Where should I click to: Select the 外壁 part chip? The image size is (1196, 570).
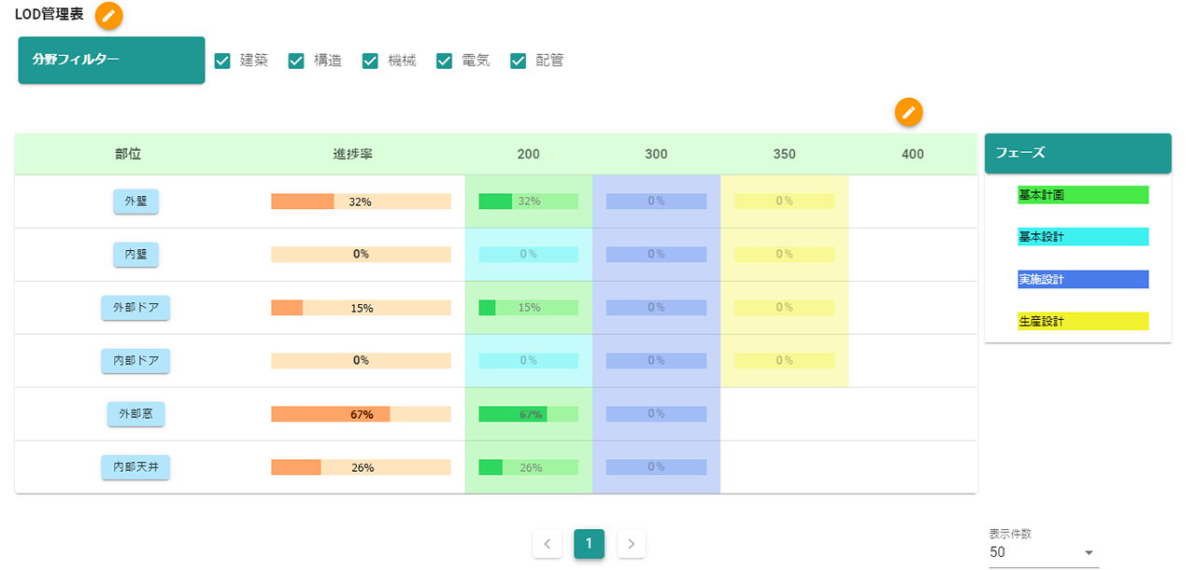135,202
